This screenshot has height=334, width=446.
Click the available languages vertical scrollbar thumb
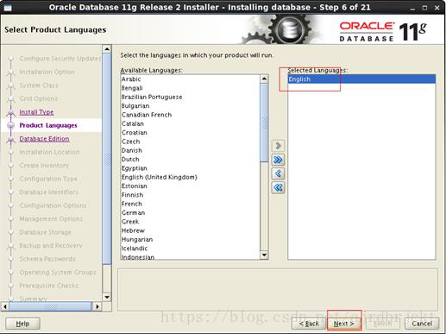click(x=264, y=123)
